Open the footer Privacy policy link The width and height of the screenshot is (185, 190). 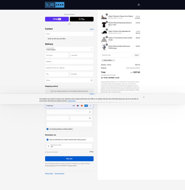(x=49, y=174)
